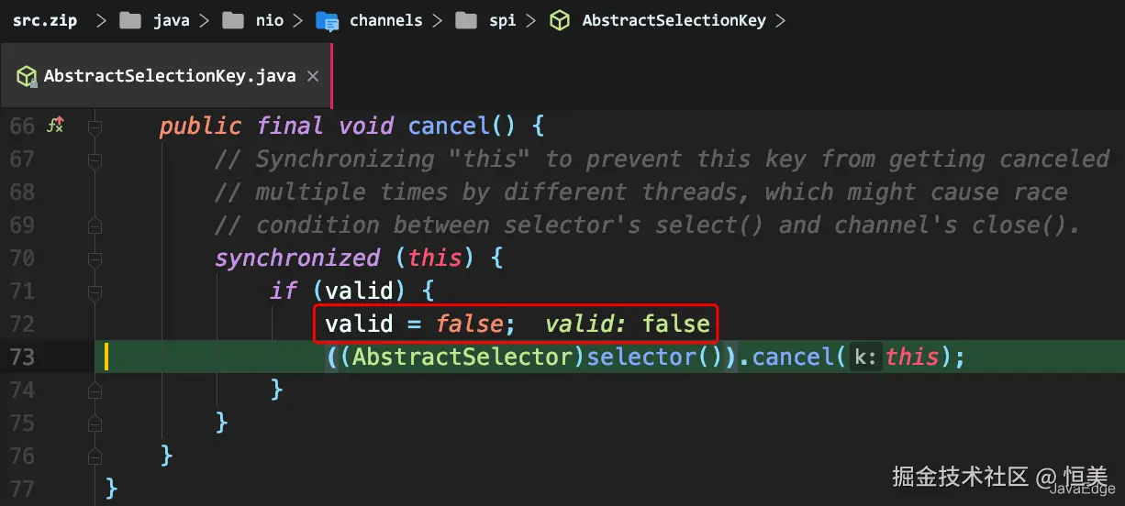Image resolution: width=1125 pixels, height=506 pixels.
Task: Set a breakpoint on line number 72
Action: point(22,324)
